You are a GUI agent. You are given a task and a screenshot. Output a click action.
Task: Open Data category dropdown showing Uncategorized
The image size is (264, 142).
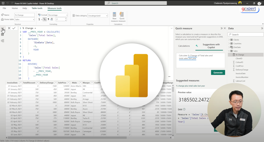click(x=97, y=16)
